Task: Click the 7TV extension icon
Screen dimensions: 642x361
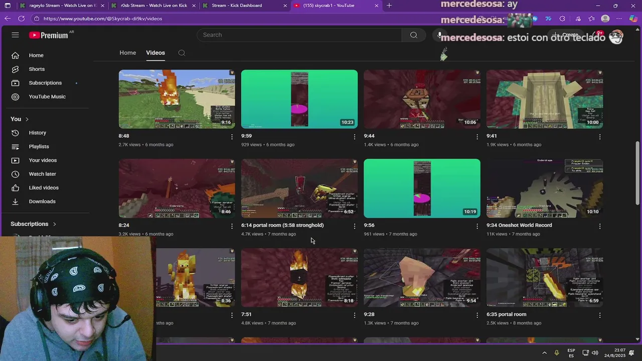Action: point(548,19)
